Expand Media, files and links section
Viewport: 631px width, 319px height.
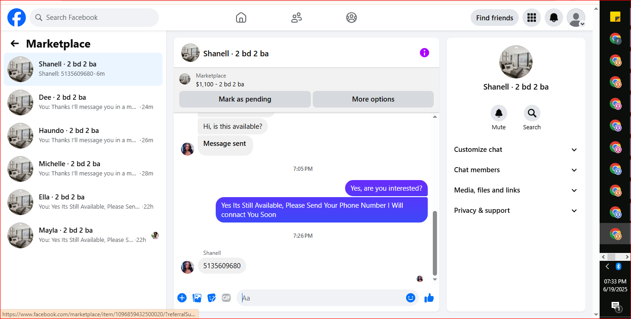coord(516,190)
